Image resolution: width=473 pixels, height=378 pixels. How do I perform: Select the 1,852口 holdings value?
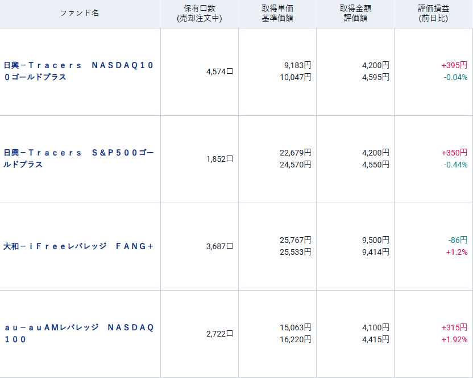219,159
